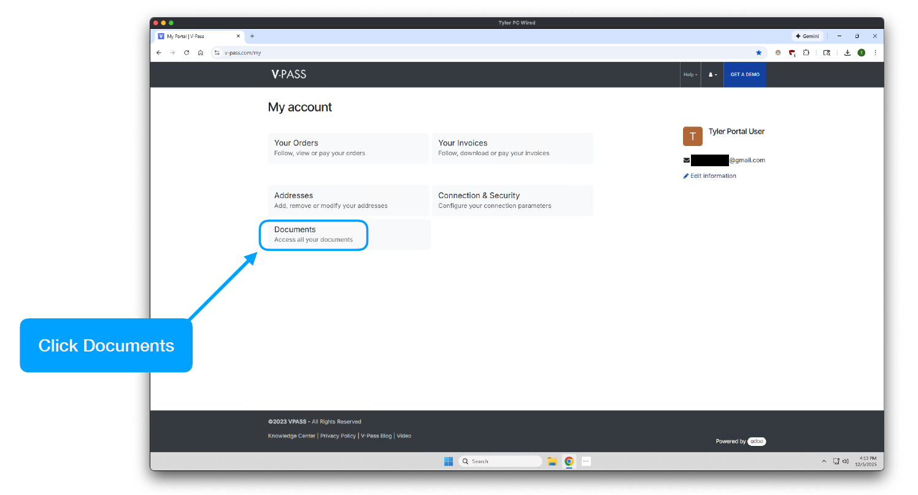Show hidden system tray icons
Screen dimensions: 918x495
point(824,461)
